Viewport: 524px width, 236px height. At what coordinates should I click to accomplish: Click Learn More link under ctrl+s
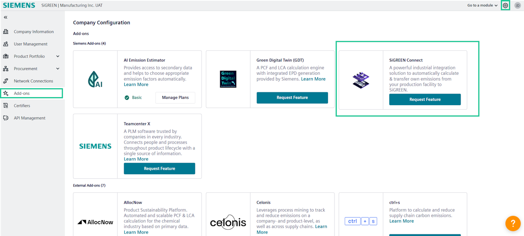tap(401, 221)
